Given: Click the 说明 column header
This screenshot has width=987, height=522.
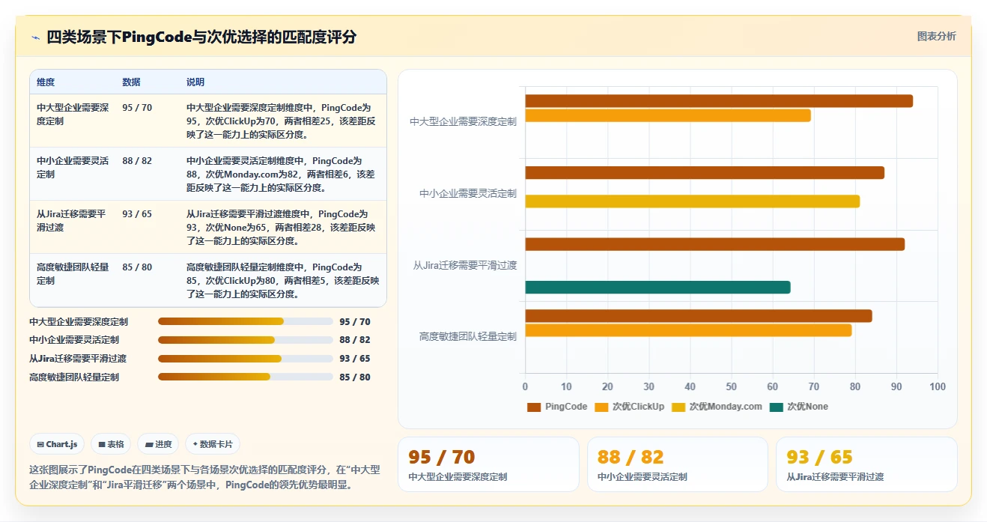Looking at the screenshot, I should pyautogui.click(x=195, y=82).
